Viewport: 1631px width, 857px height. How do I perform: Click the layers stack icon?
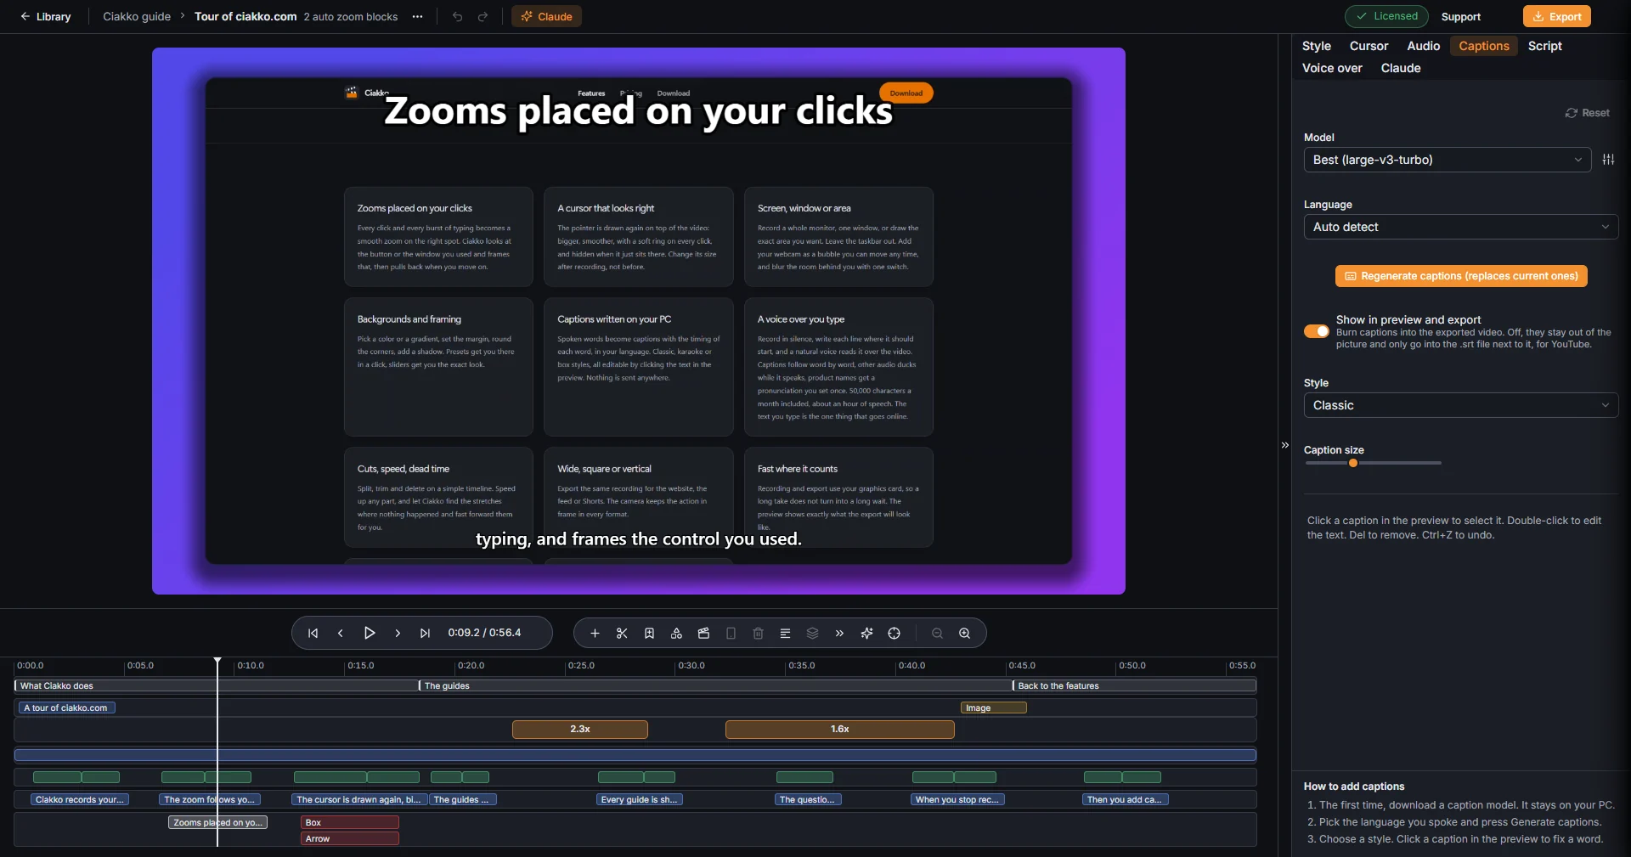coord(812,633)
